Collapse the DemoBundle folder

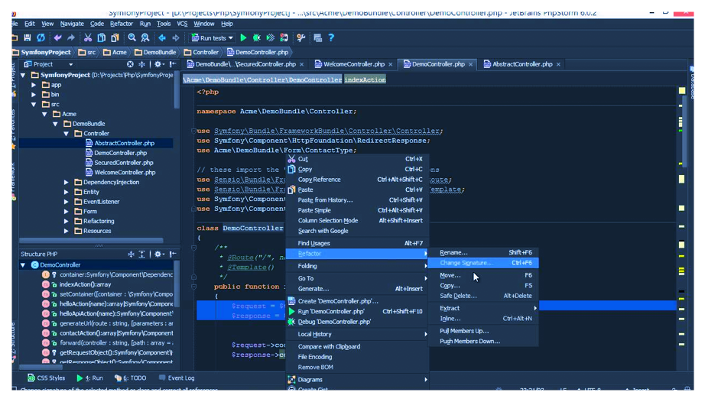point(56,124)
